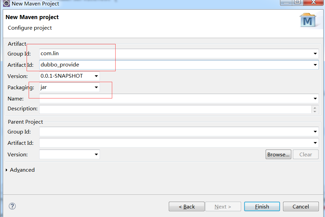Click into the Description text area

[x=175, y=109]
